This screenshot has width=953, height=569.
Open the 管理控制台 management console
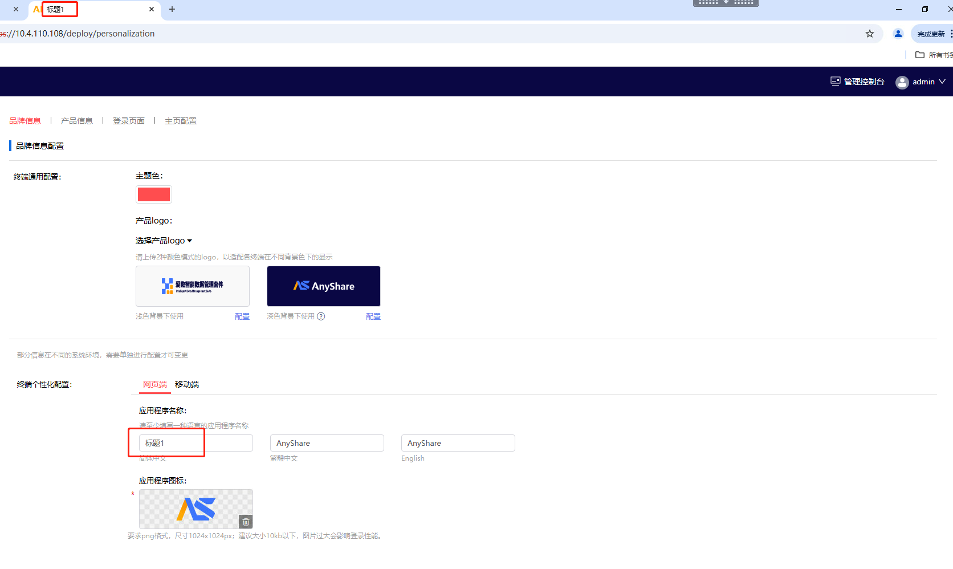pos(858,82)
